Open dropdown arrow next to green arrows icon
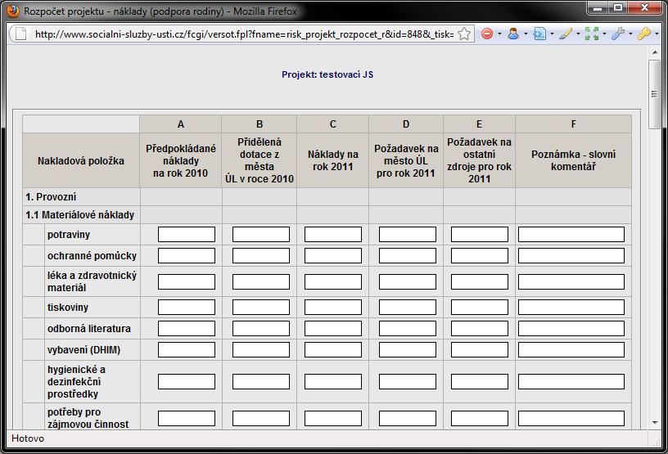The image size is (668, 454). coord(604,34)
